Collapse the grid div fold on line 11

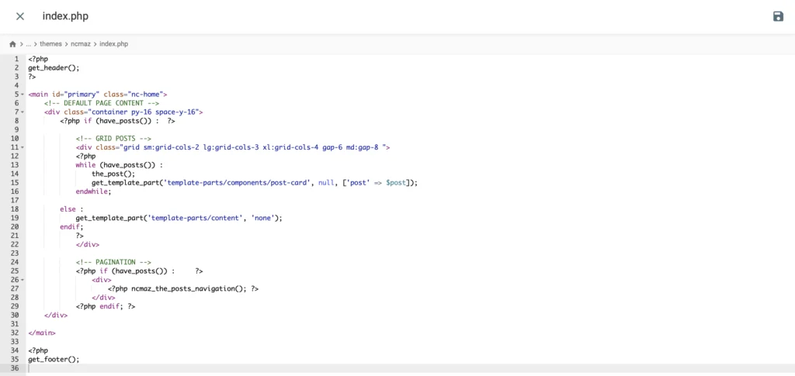pos(23,147)
